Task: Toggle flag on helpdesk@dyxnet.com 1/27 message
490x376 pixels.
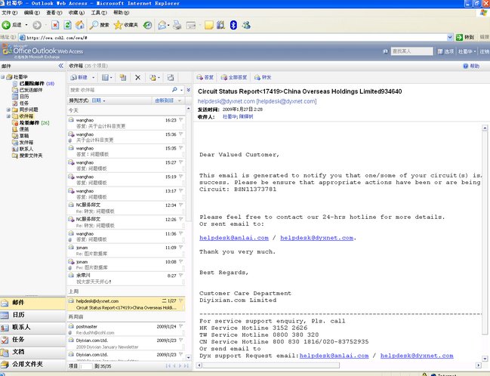Action: pos(181,301)
